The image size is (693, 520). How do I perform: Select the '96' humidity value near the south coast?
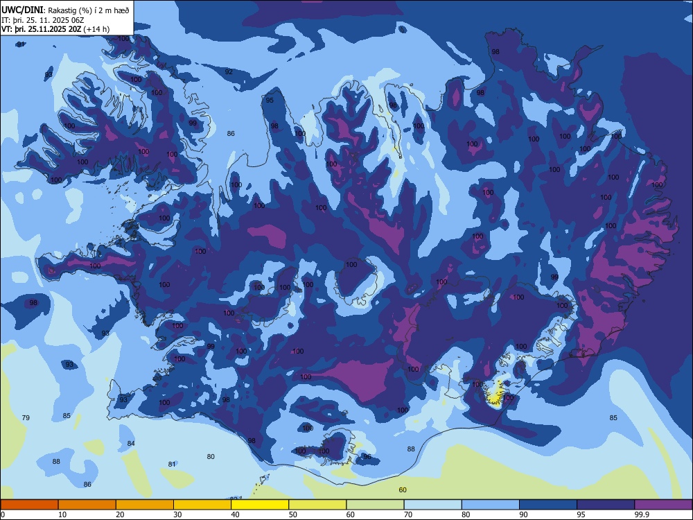367,456
